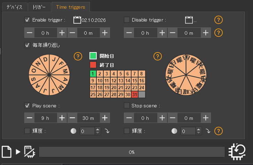Image resolution: width=253 pixels, height=165 pixels.
Task: Click help icon beside Disable trigger date
Action: 218,20
